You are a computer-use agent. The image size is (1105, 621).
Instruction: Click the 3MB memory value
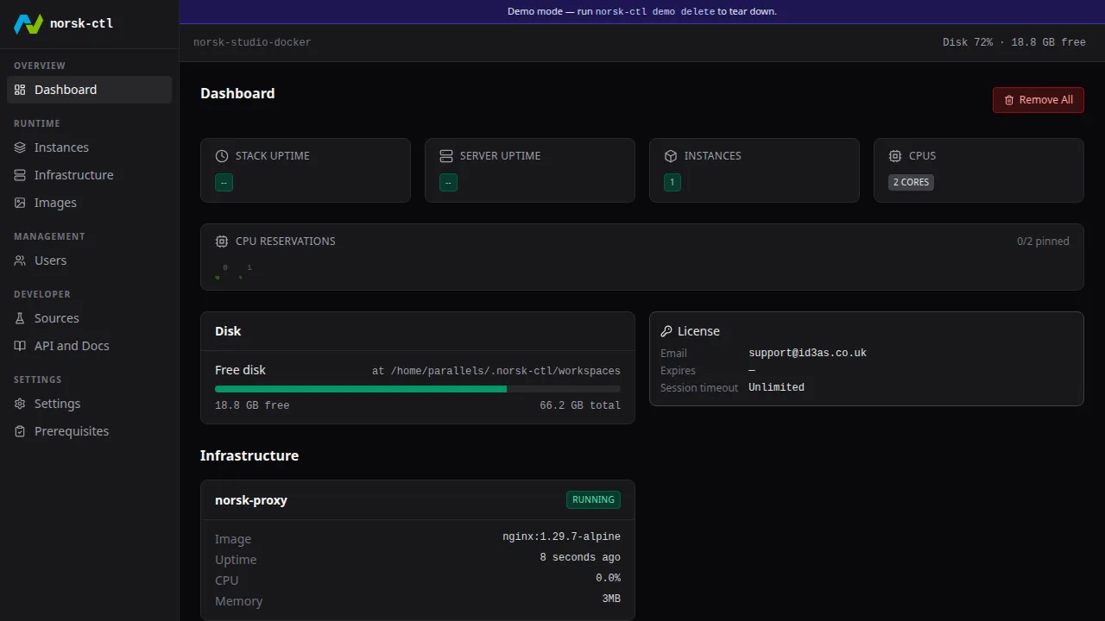click(611, 599)
